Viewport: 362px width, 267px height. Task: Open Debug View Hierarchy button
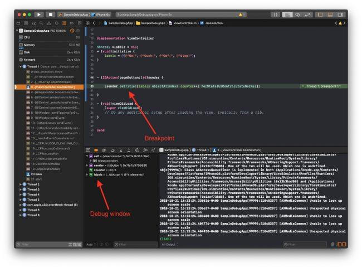(137, 150)
